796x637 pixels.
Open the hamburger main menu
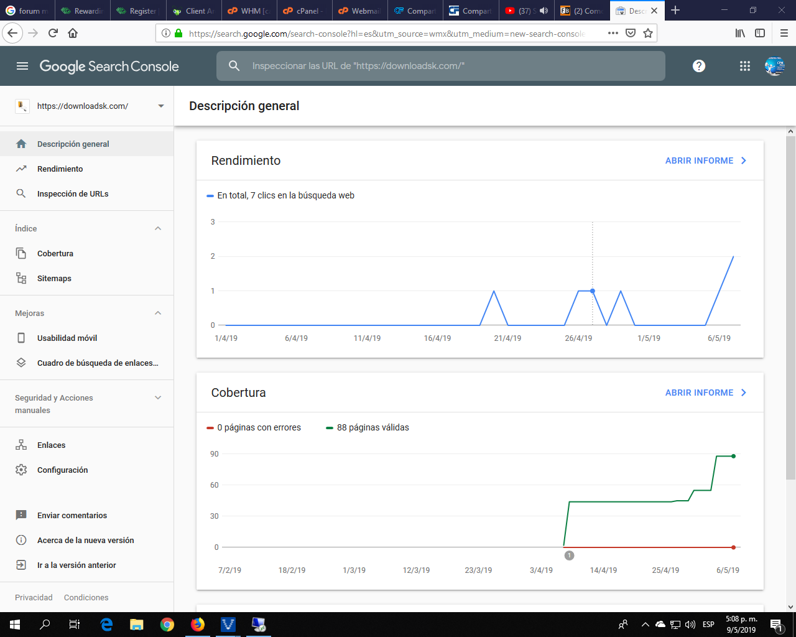22,66
